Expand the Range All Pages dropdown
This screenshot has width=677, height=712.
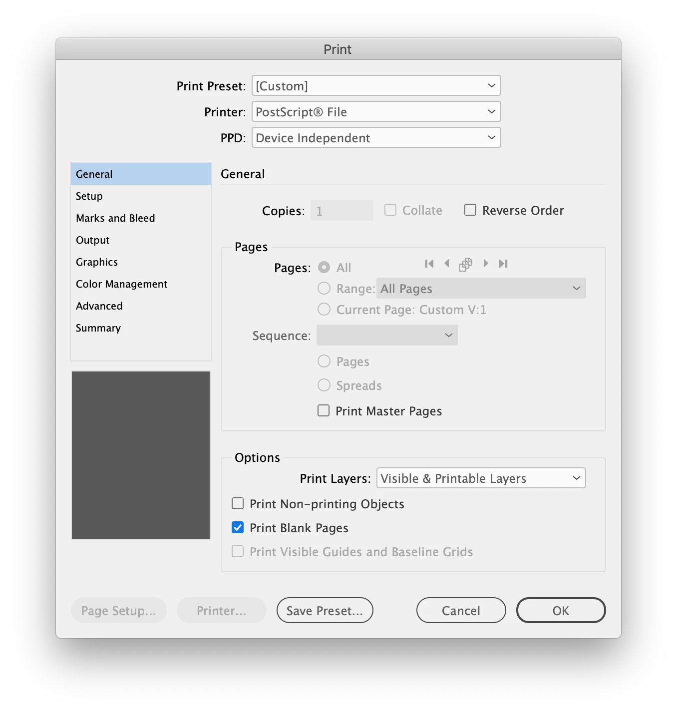coord(481,288)
